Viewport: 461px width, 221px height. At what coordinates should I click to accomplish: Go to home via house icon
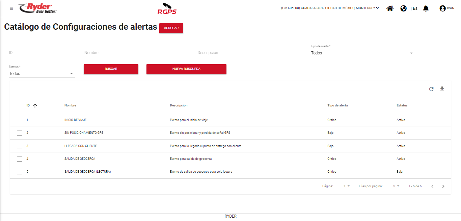(390, 8)
